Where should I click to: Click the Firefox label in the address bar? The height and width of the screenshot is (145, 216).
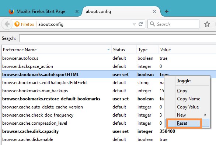coord(27,24)
